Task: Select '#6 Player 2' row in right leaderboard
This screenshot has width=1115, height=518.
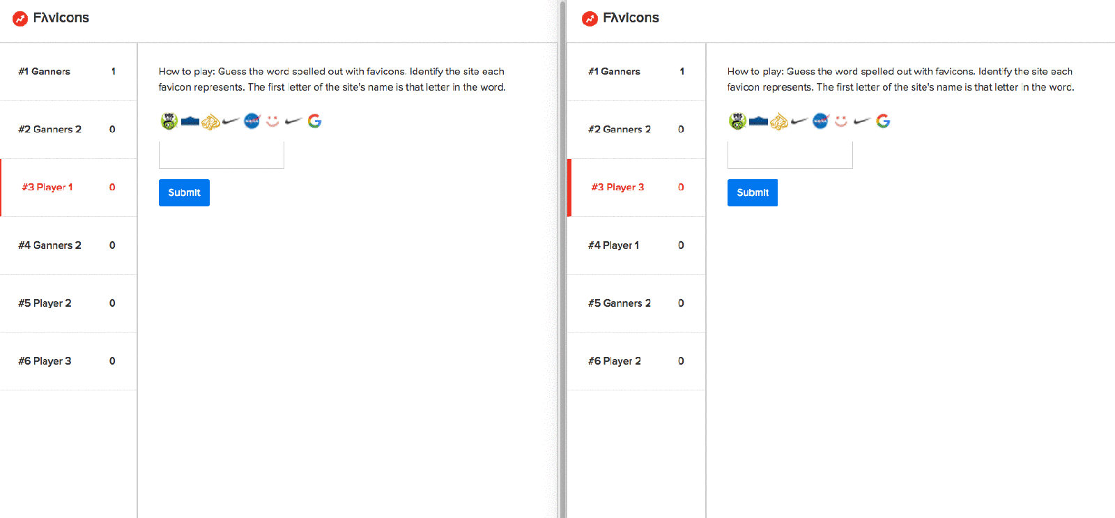Action: click(x=637, y=361)
